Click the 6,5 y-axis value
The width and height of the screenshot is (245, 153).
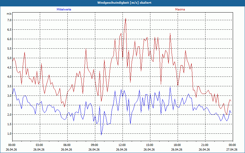point(9,29)
